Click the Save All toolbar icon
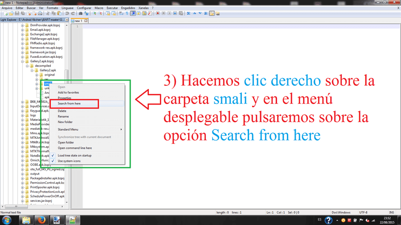The width and height of the screenshot is (401, 225). coord(23,13)
